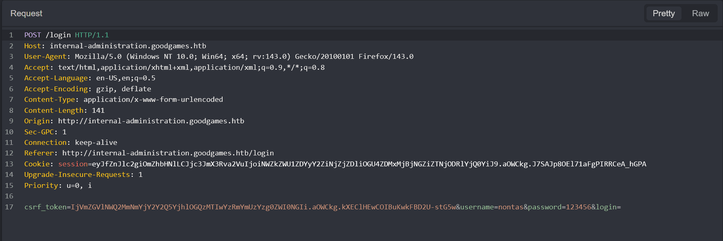Screen dimensions: 723x241
Task: Click the Connection keep-alive value
Action: tap(96, 142)
